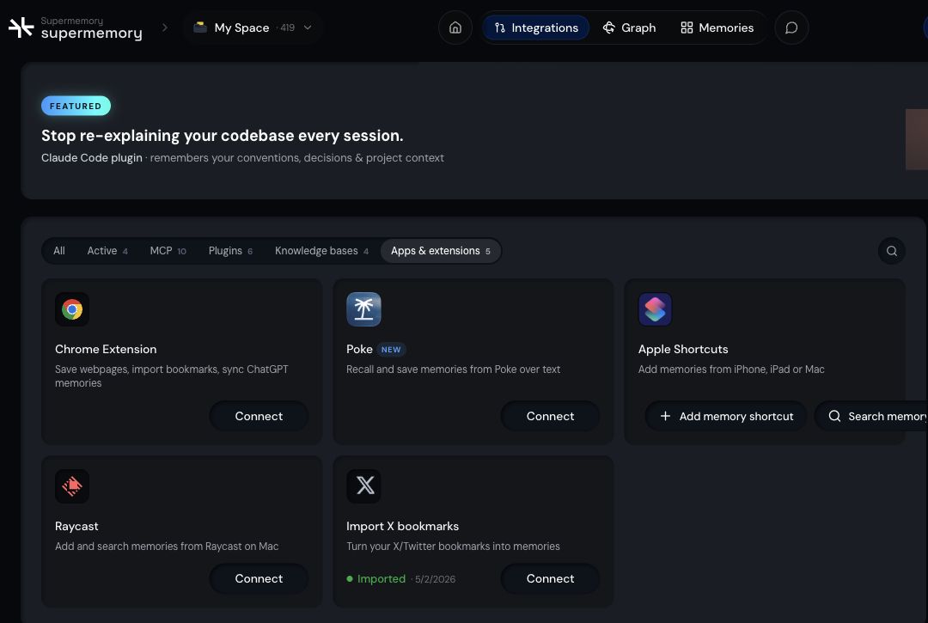Click Add memory shortcut button
The width and height of the screenshot is (928, 623).
[x=726, y=416]
